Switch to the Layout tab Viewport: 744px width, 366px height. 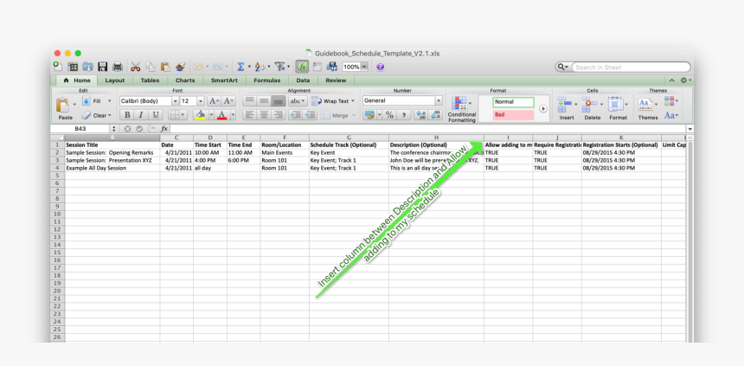tap(115, 80)
